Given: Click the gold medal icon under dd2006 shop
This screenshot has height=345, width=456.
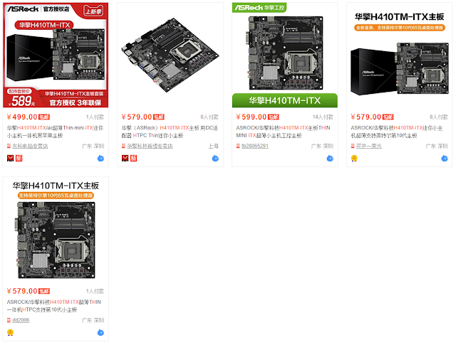Looking at the screenshot, I should (x=10, y=332).
